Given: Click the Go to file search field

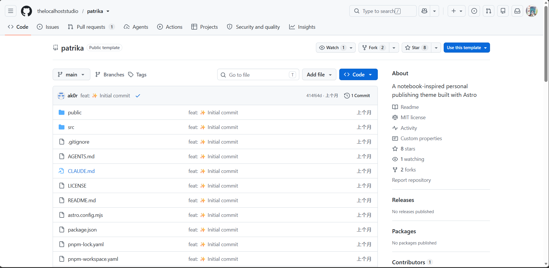Looking at the screenshot, I should (258, 75).
